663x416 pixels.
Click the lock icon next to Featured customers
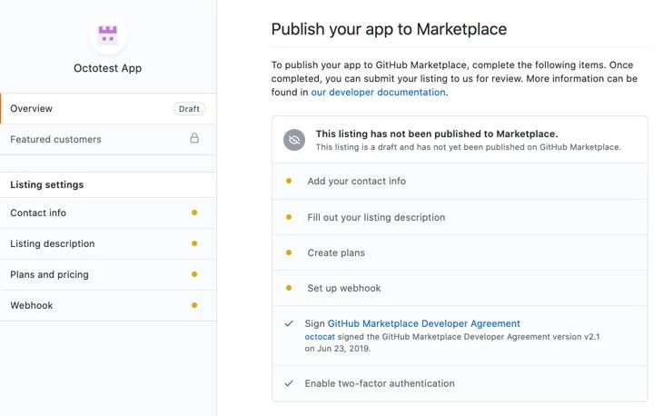(x=194, y=138)
